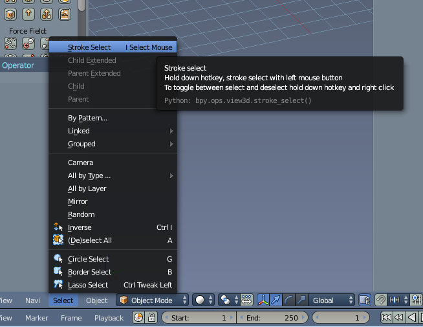Enable the scale manipulator icon
This screenshot has width=423, height=327.
tap(301, 300)
